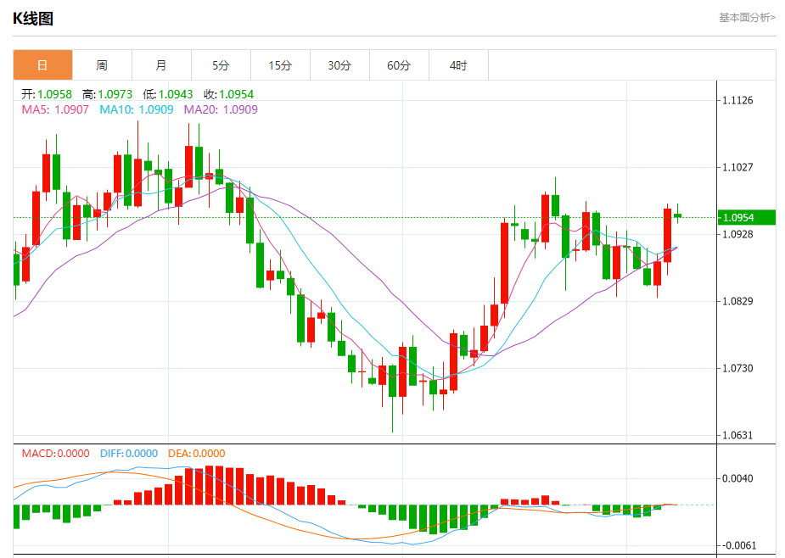Click the 1.1027 price axis label
Image resolution: width=785 pixels, height=558 pixels.
pyautogui.click(x=738, y=167)
